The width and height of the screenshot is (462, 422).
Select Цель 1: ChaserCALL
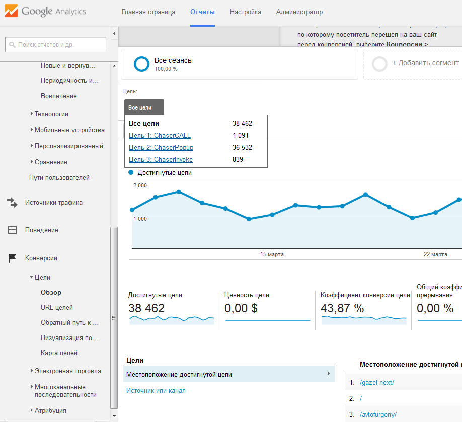(x=160, y=135)
